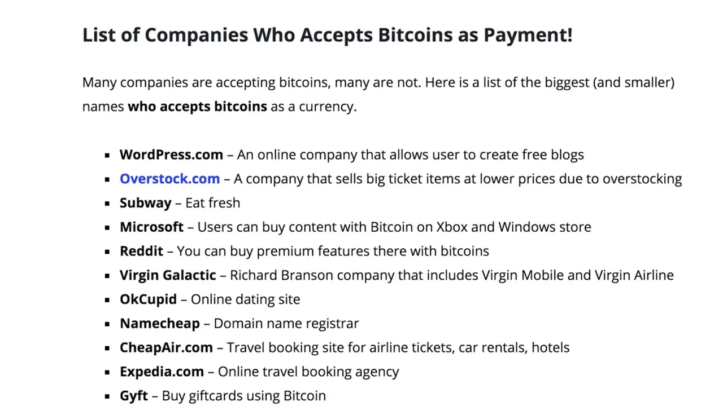Click the intro paragraph's first line

[x=378, y=82]
